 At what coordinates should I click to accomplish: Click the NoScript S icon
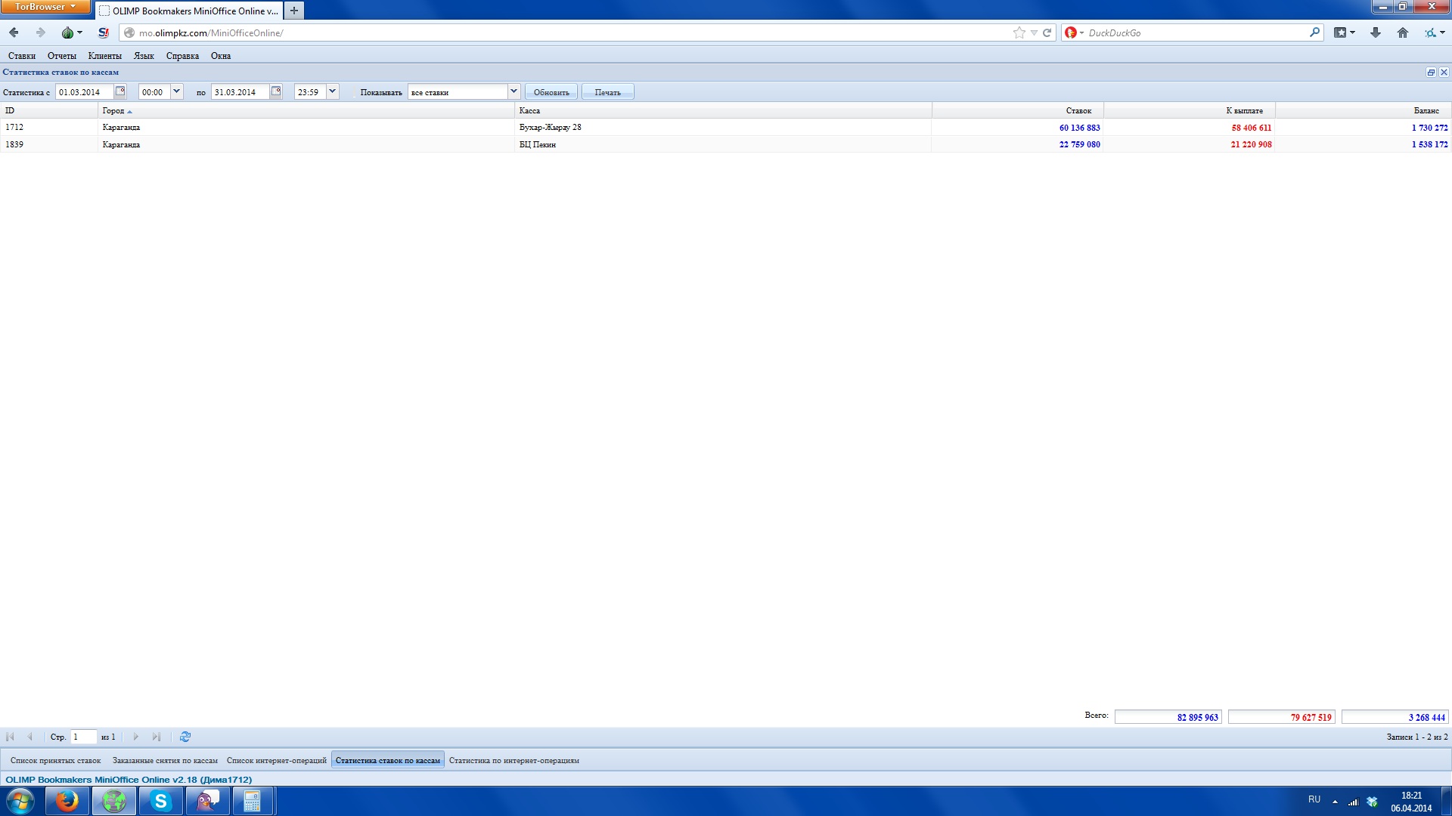(104, 32)
